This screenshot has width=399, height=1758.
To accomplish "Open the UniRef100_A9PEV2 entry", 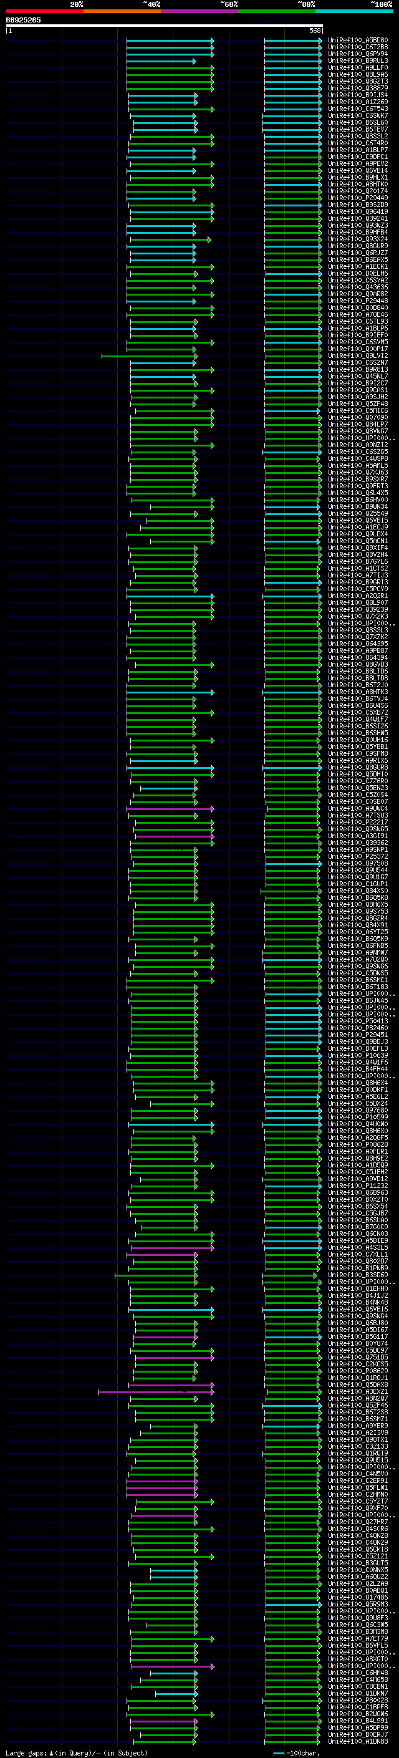I will (358, 164).
